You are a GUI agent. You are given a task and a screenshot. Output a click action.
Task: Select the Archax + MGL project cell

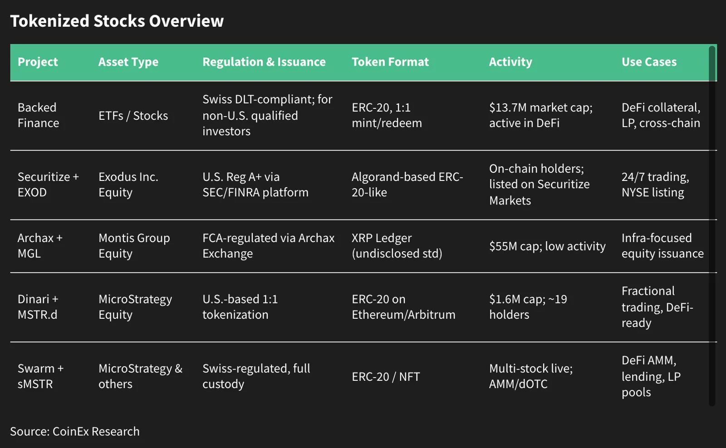pyautogui.click(x=40, y=246)
